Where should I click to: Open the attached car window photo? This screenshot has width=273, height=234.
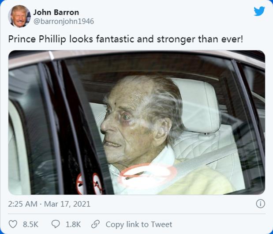coord(137,122)
